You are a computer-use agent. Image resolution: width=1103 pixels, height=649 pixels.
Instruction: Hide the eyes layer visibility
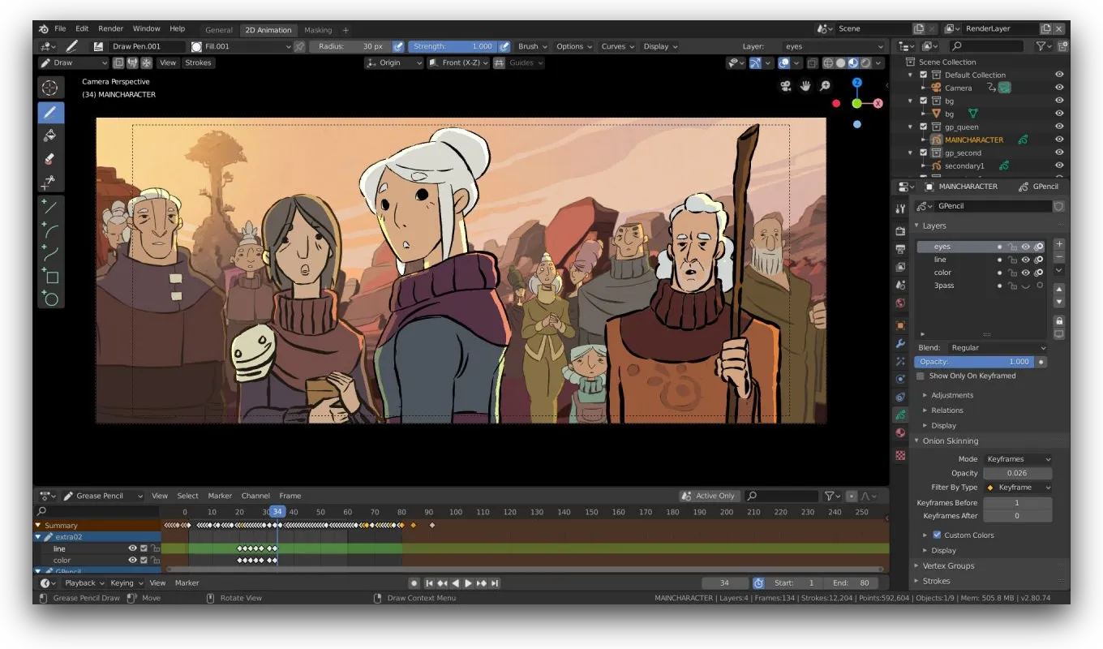click(x=1025, y=247)
